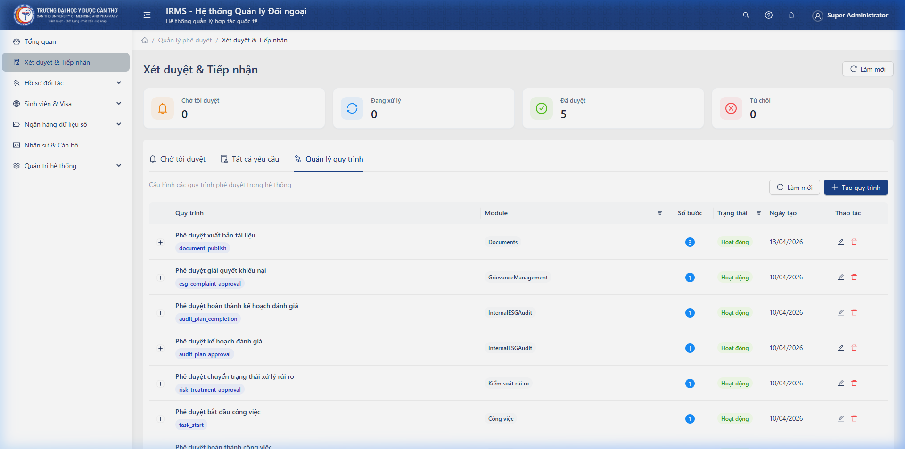Delete the task_start workflow
905x449 pixels.
[854, 418]
